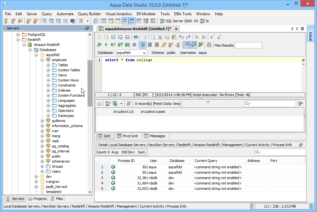Open the Detail side panel tab

(311, 33)
